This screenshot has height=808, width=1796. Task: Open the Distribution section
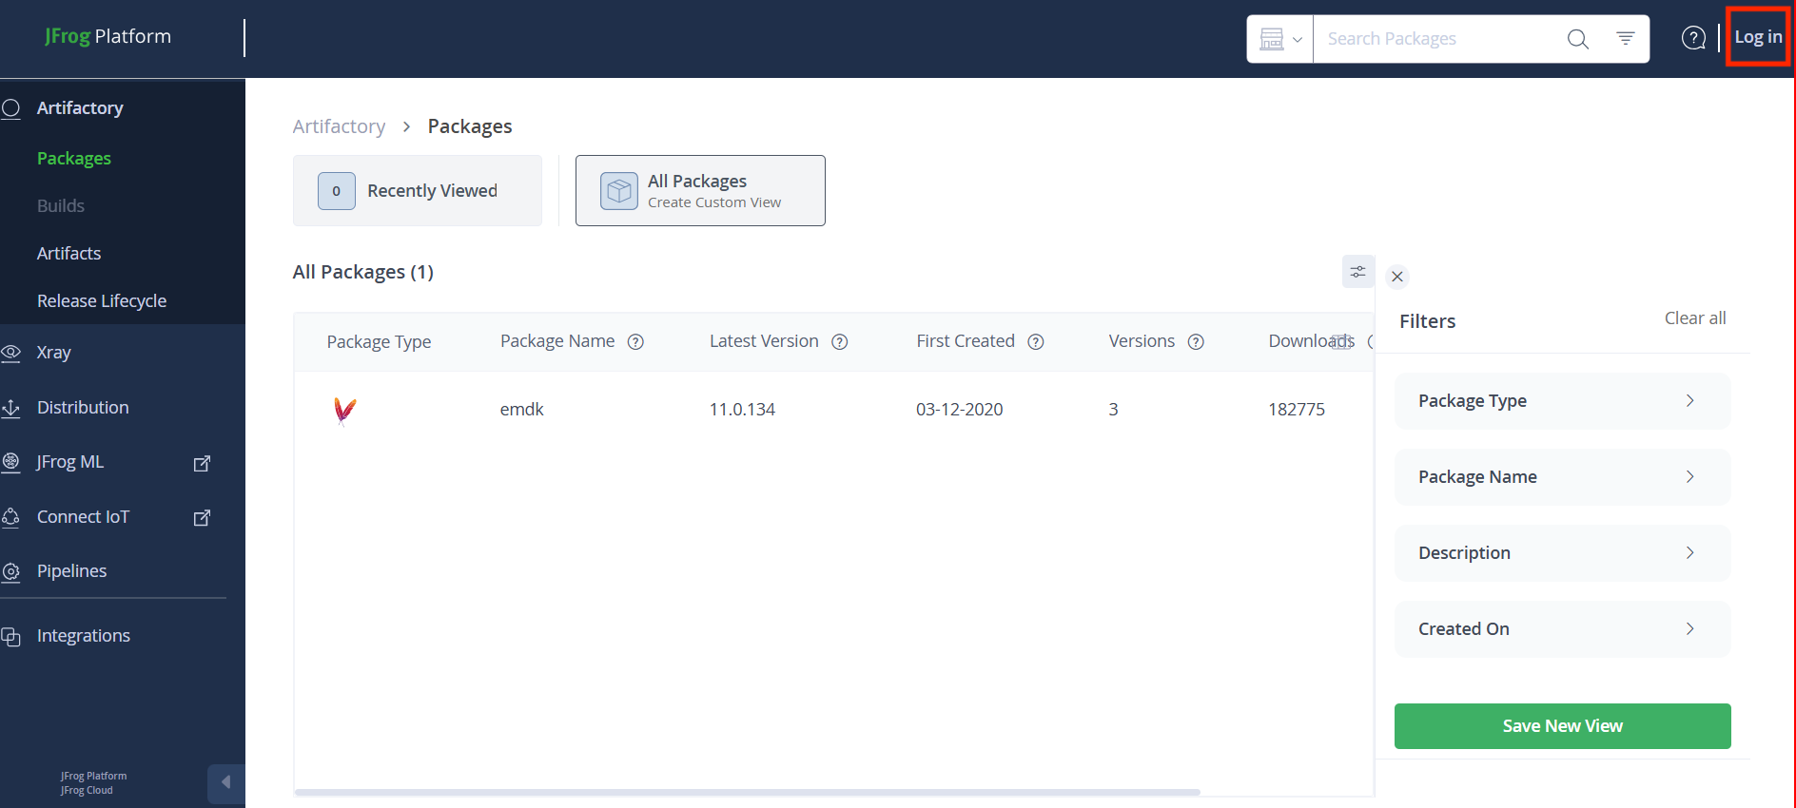tap(83, 408)
